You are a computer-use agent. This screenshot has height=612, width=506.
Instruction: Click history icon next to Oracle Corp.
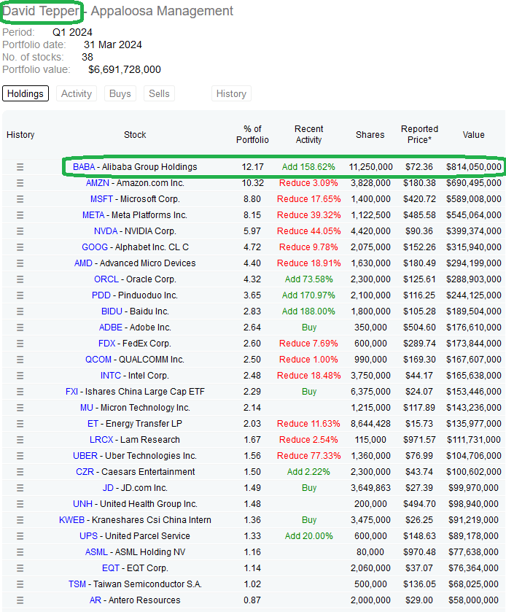(20, 279)
